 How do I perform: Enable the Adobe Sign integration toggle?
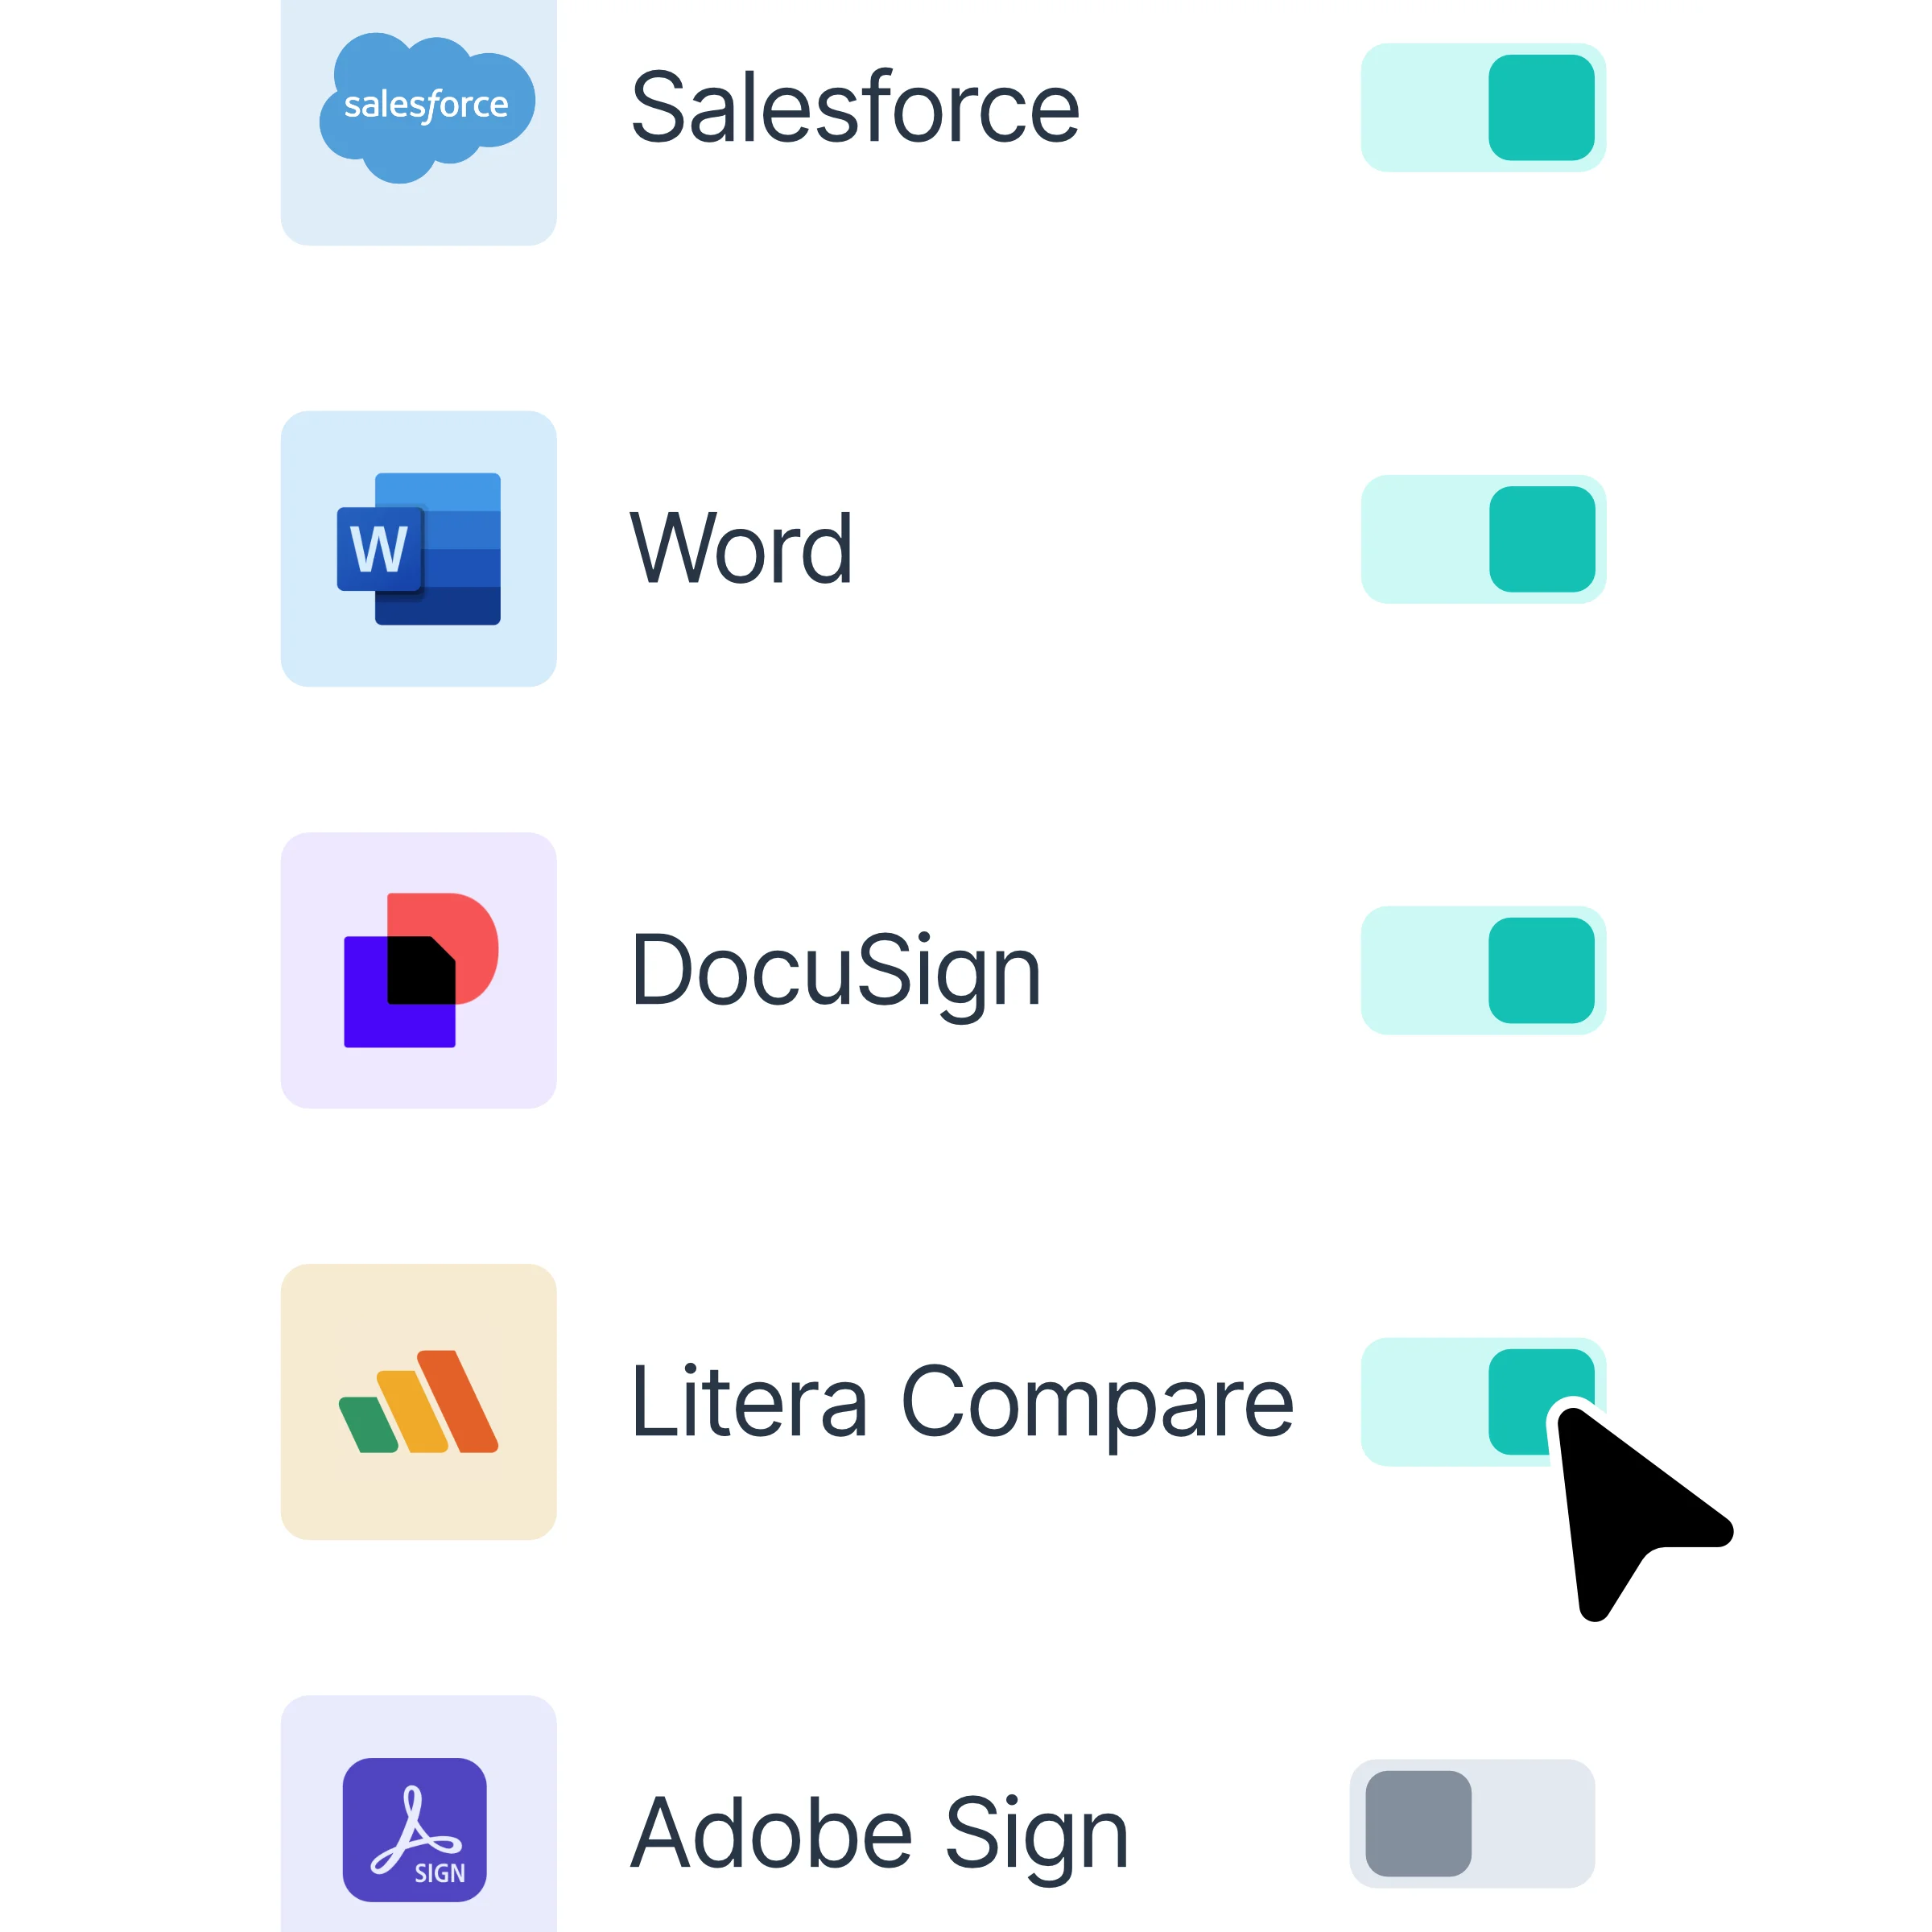pyautogui.click(x=1472, y=1823)
